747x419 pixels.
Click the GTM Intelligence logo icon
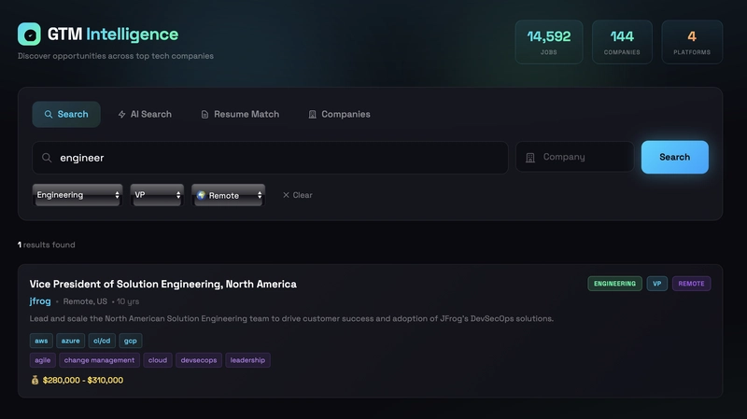click(x=29, y=35)
